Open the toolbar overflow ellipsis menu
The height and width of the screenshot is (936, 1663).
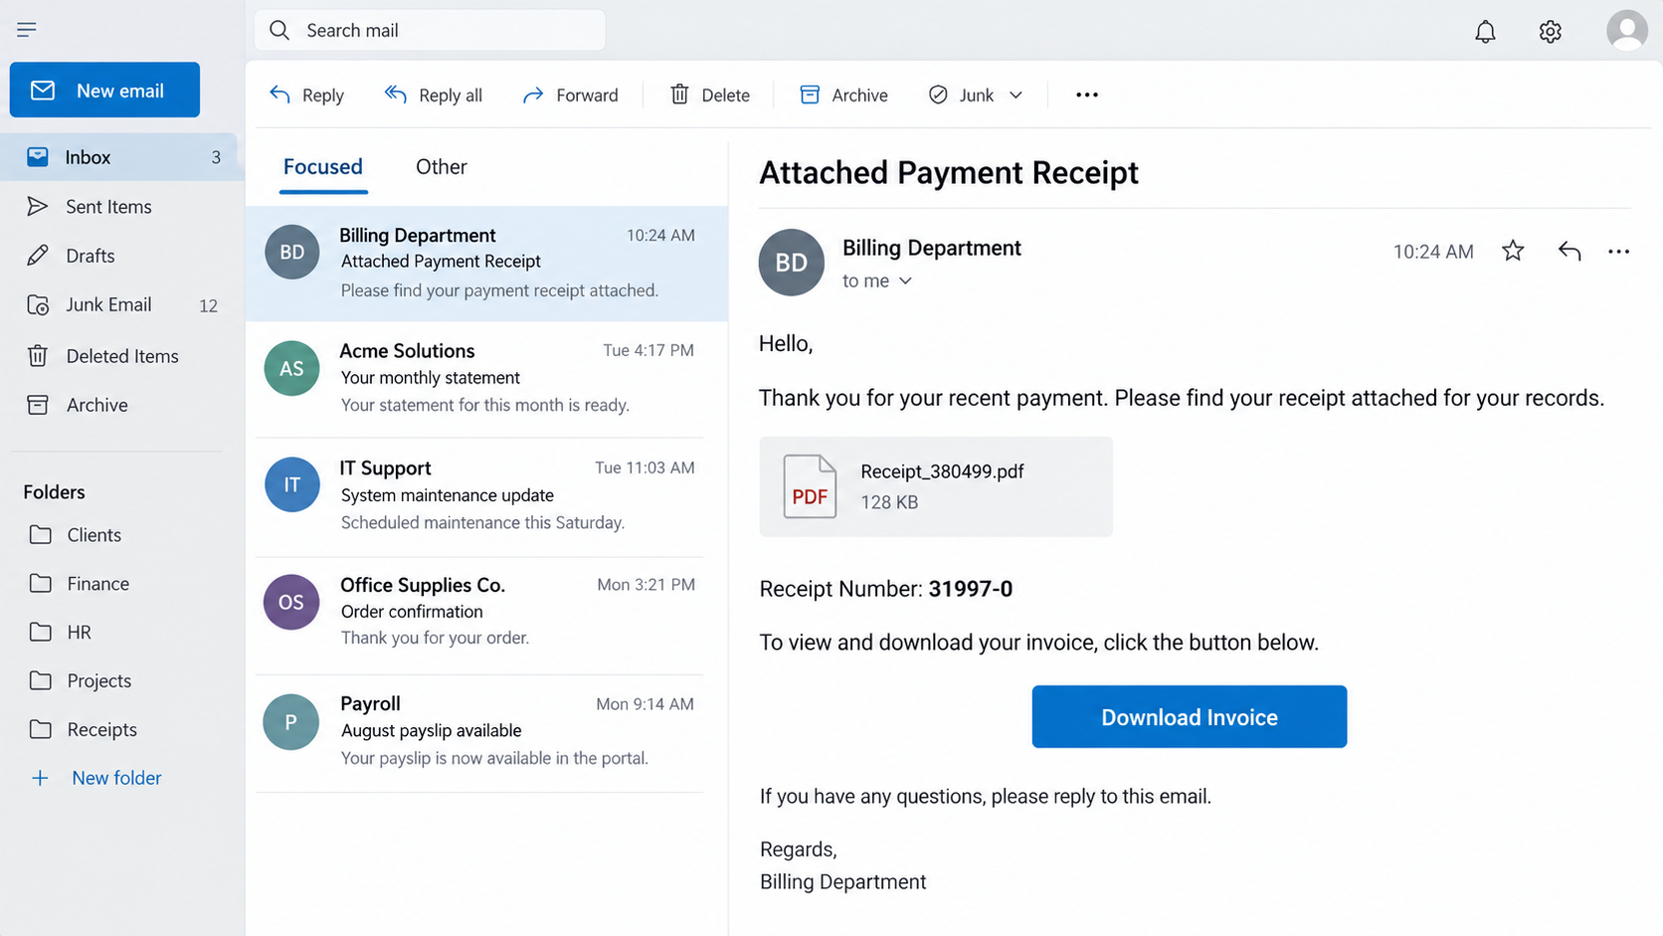1087,94
